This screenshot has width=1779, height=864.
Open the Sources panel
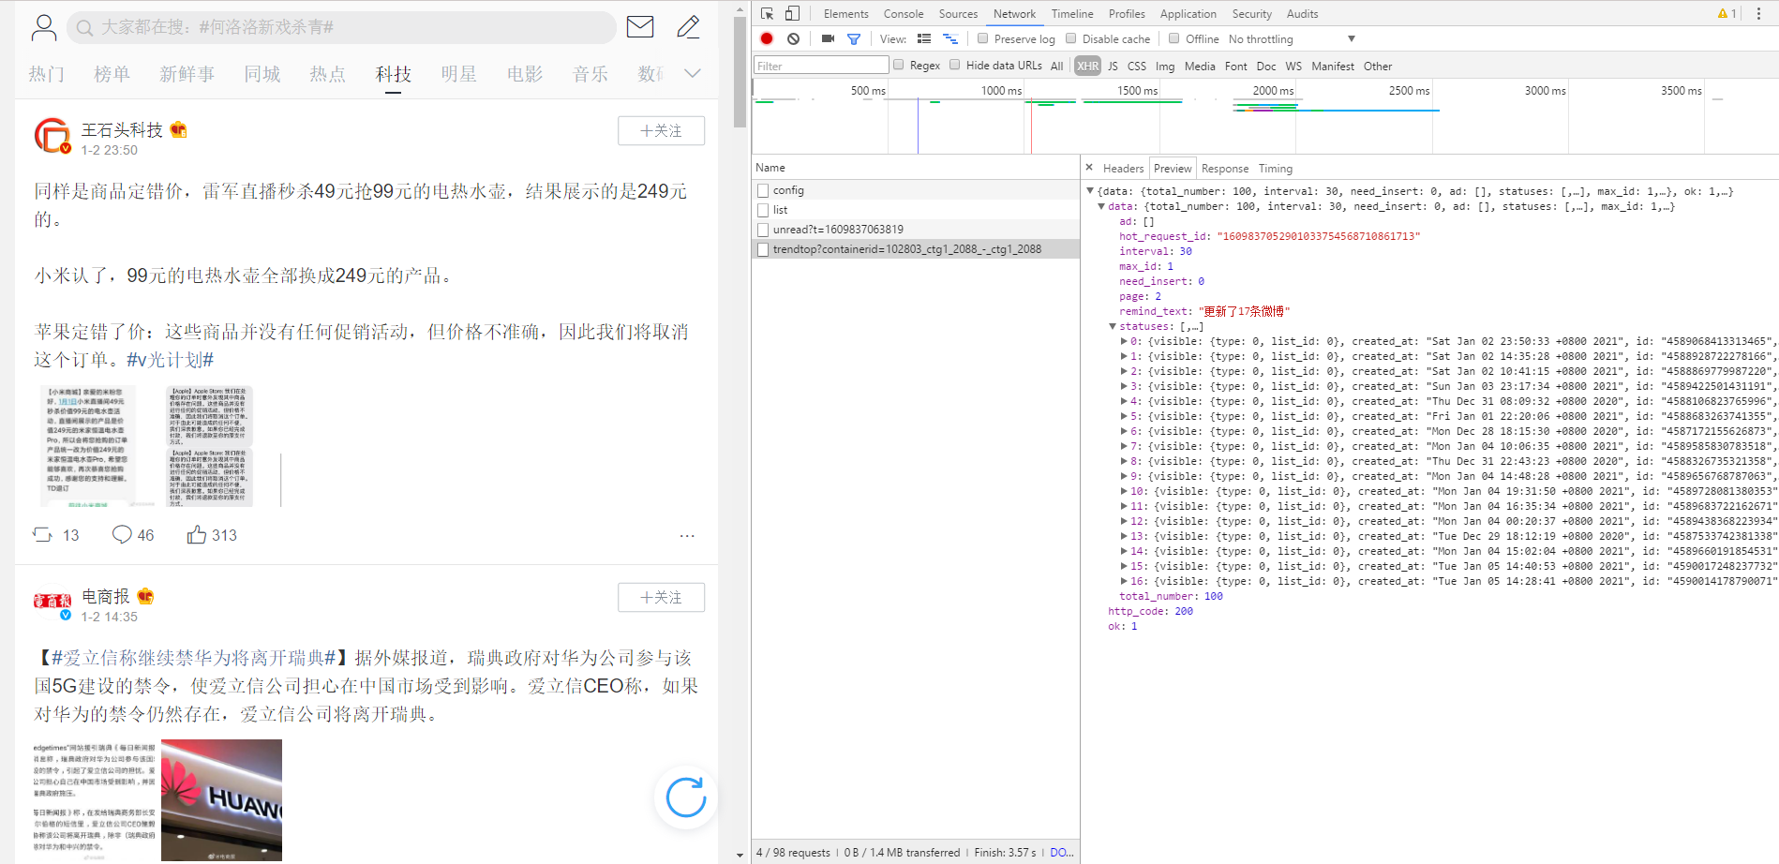[x=958, y=13]
